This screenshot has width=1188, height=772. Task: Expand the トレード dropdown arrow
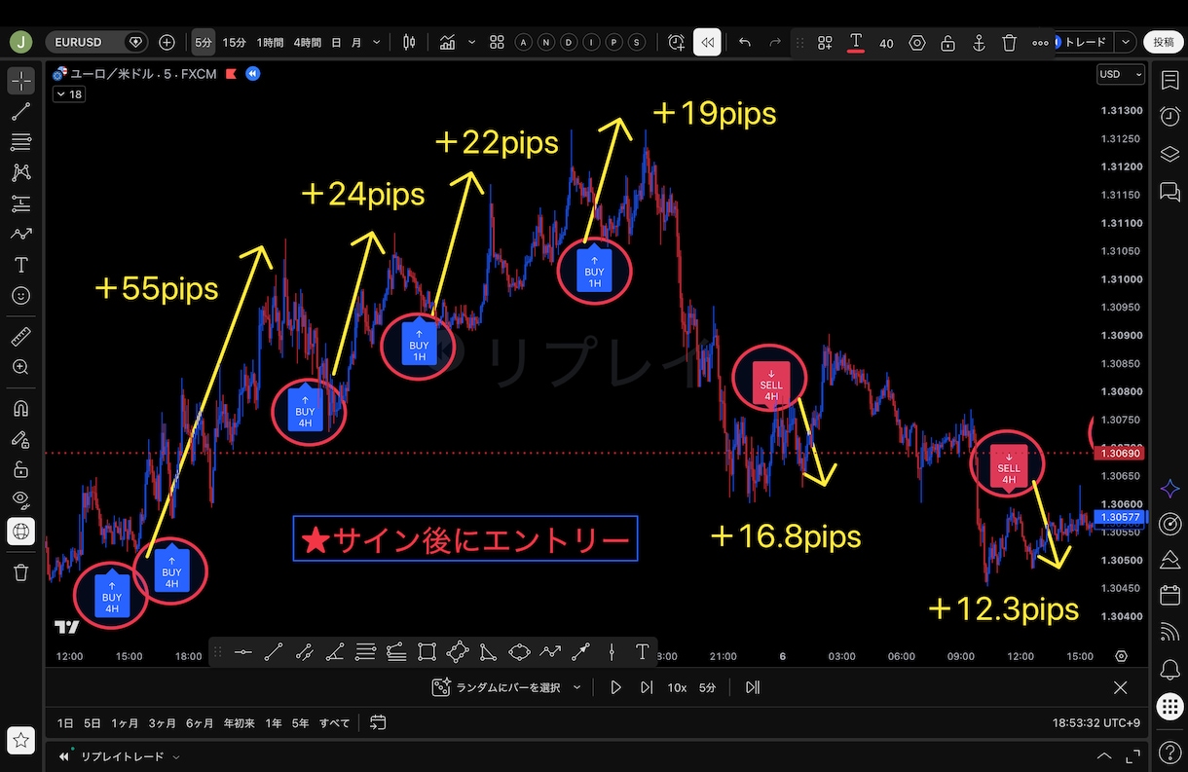(1127, 42)
